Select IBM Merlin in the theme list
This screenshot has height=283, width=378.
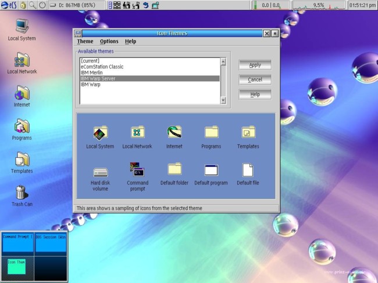(150, 72)
